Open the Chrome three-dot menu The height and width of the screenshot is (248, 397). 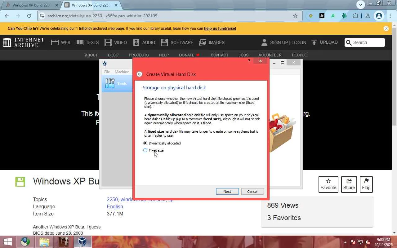(x=390, y=16)
